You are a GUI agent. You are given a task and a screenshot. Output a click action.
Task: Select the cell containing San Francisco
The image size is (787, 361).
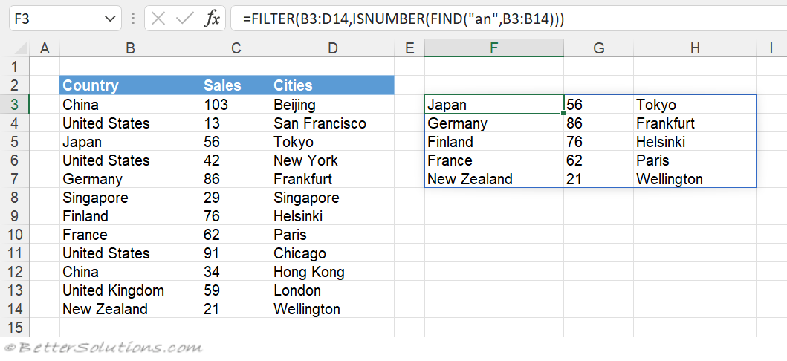pos(332,123)
